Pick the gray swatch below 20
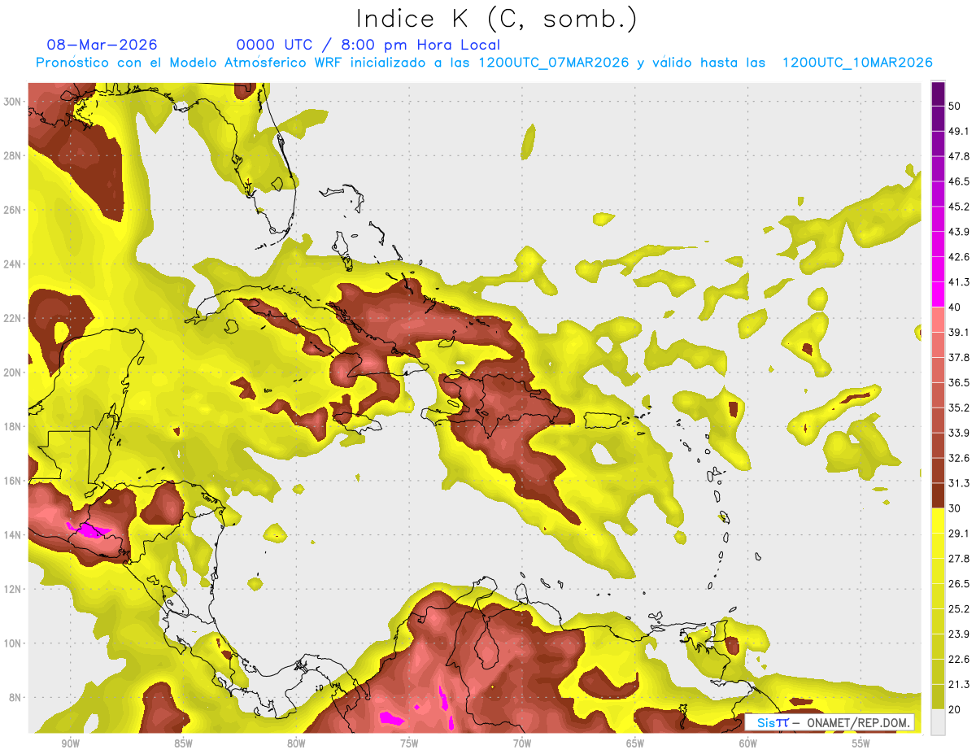This screenshot has height=754, width=976. [938, 722]
